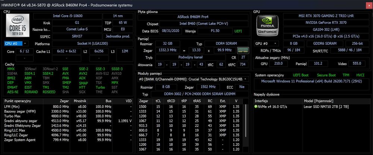Screen dimensions: 373x155
Task: Click the 'Secure Boot' status label
Action: point(326,75)
